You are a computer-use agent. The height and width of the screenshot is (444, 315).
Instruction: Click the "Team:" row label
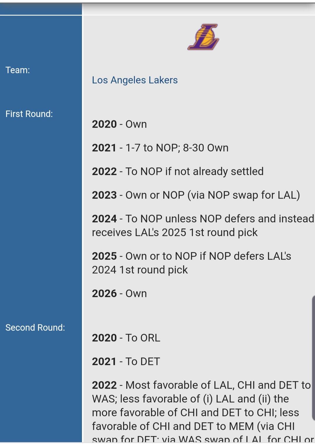coord(17,70)
